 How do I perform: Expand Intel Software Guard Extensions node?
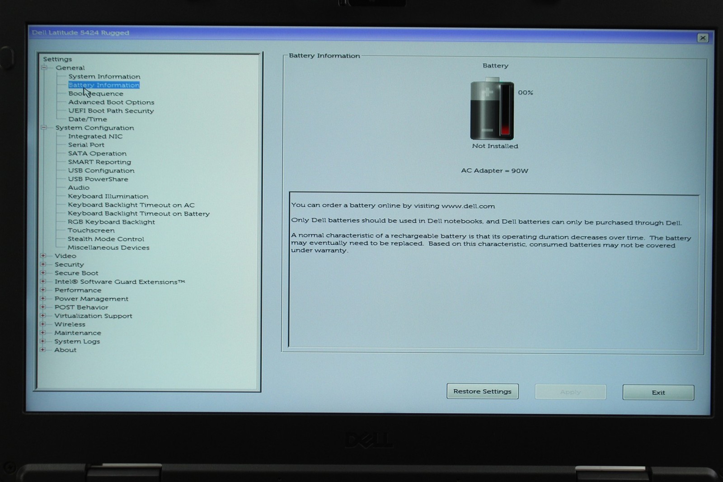coord(43,281)
